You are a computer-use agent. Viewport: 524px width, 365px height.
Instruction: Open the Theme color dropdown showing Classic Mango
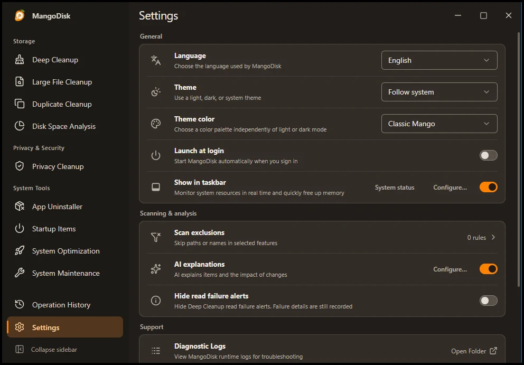pos(439,124)
